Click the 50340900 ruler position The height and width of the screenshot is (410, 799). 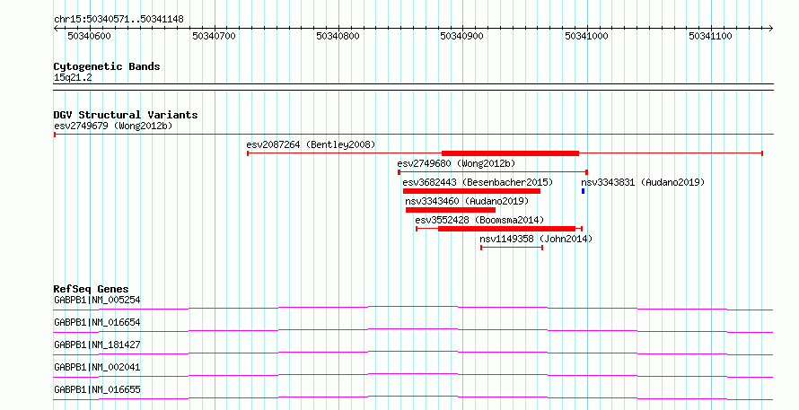[x=462, y=36]
